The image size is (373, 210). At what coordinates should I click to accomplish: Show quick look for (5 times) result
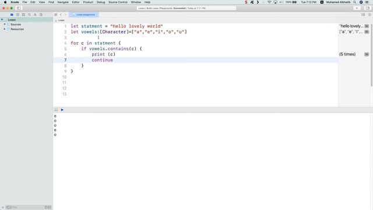tap(367, 54)
